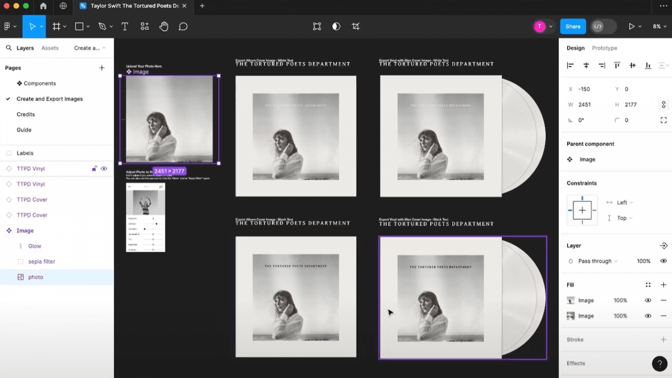Image resolution: width=672 pixels, height=378 pixels.
Task: Open the zoom level 8% dropdown
Action: point(659,27)
